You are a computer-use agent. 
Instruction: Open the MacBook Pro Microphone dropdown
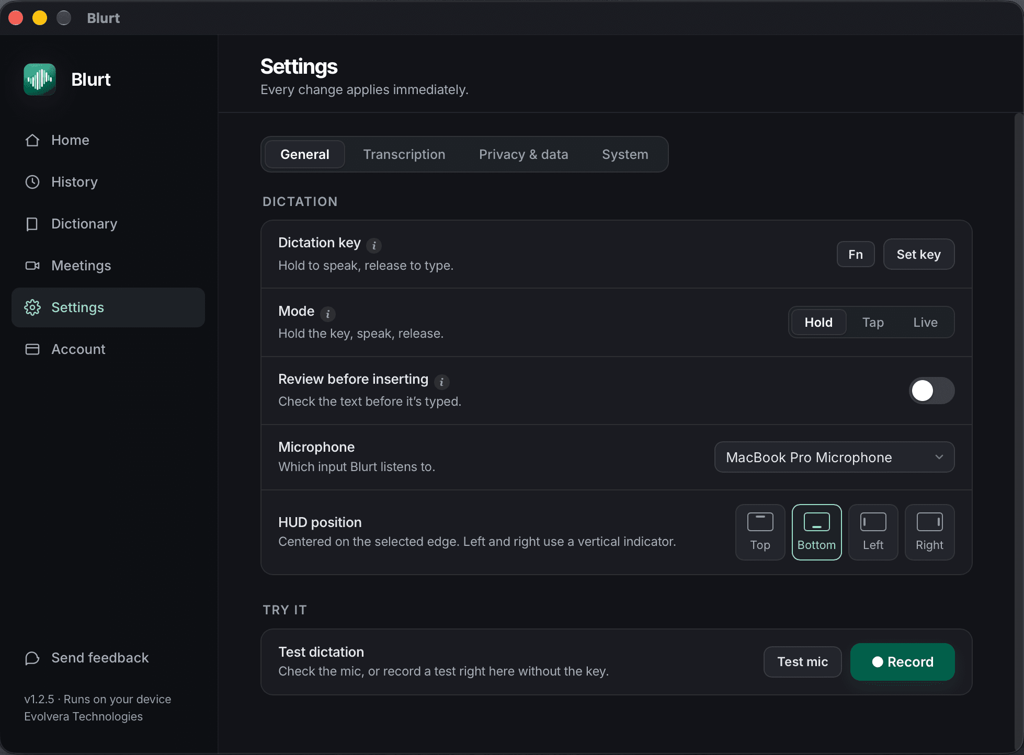tap(835, 457)
